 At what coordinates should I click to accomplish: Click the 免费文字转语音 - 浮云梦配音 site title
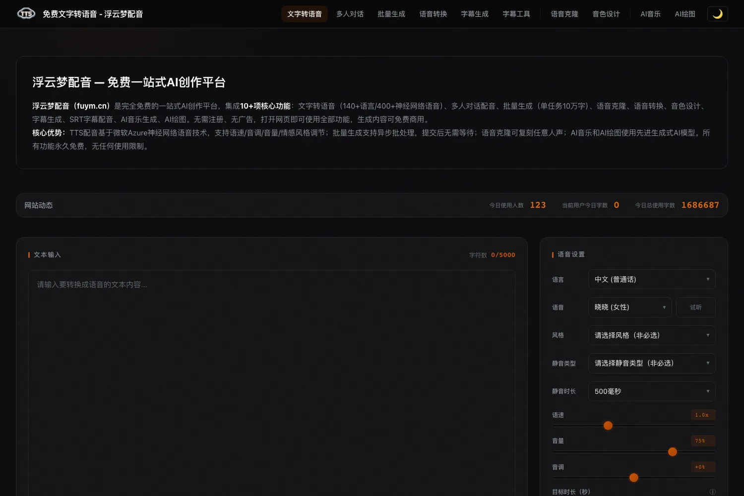click(93, 14)
